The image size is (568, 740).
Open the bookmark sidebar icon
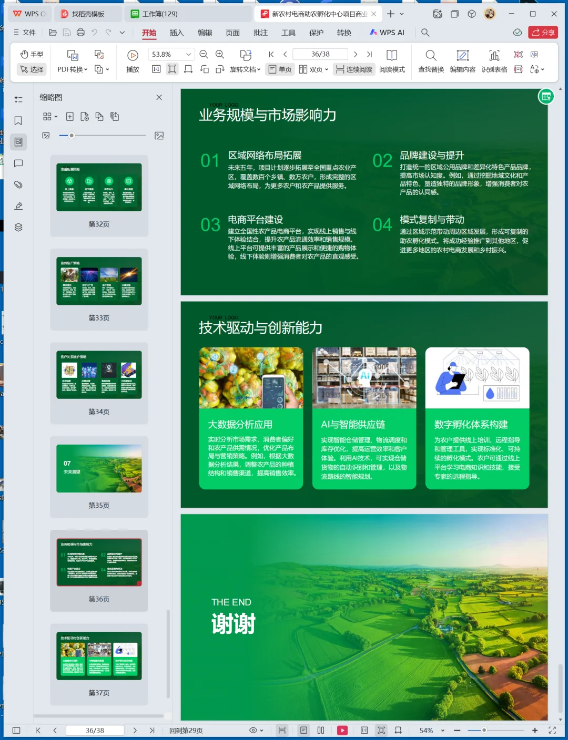18,121
